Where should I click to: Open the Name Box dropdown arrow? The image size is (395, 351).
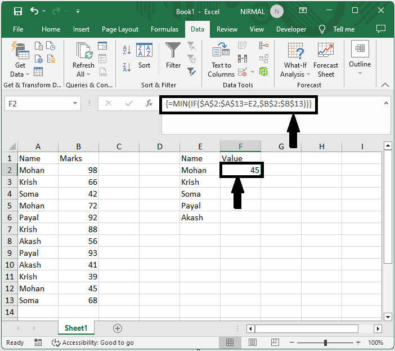coord(75,103)
